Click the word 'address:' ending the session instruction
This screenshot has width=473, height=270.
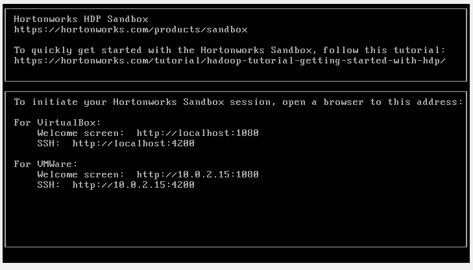(439, 102)
